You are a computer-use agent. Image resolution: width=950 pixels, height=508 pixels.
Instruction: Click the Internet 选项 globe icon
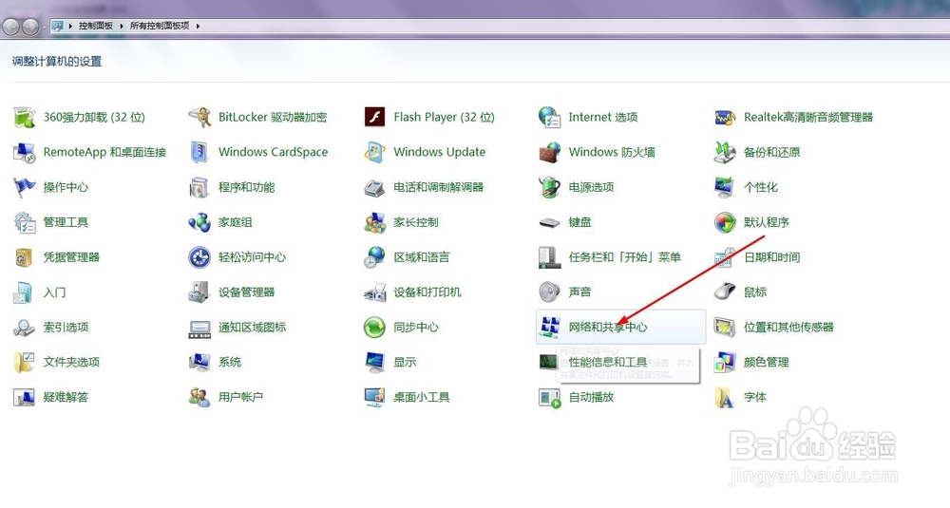(549, 117)
